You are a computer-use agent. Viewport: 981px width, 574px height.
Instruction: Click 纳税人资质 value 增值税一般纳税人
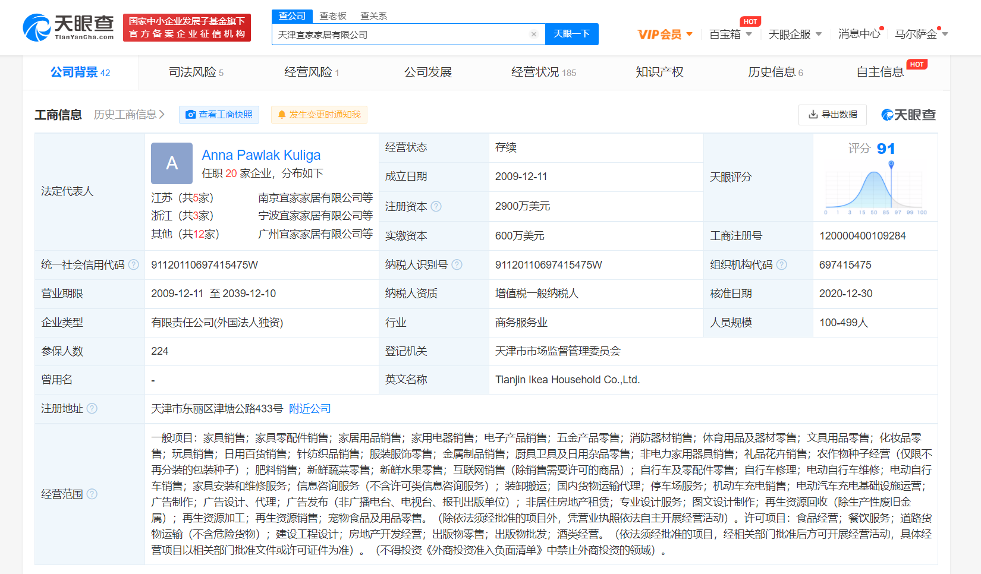click(537, 294)
